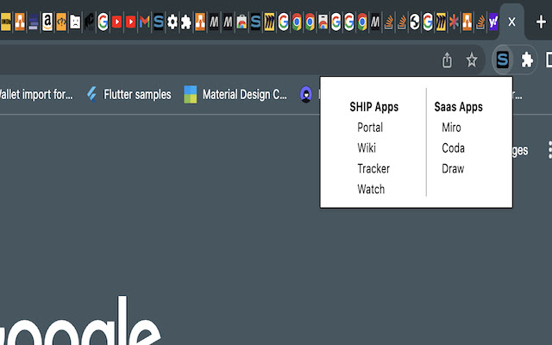Image resolution: width=552 pixels, height=345 pixels.
Task: Open a new tab with the plus button
Action: (x=541, y=22)
